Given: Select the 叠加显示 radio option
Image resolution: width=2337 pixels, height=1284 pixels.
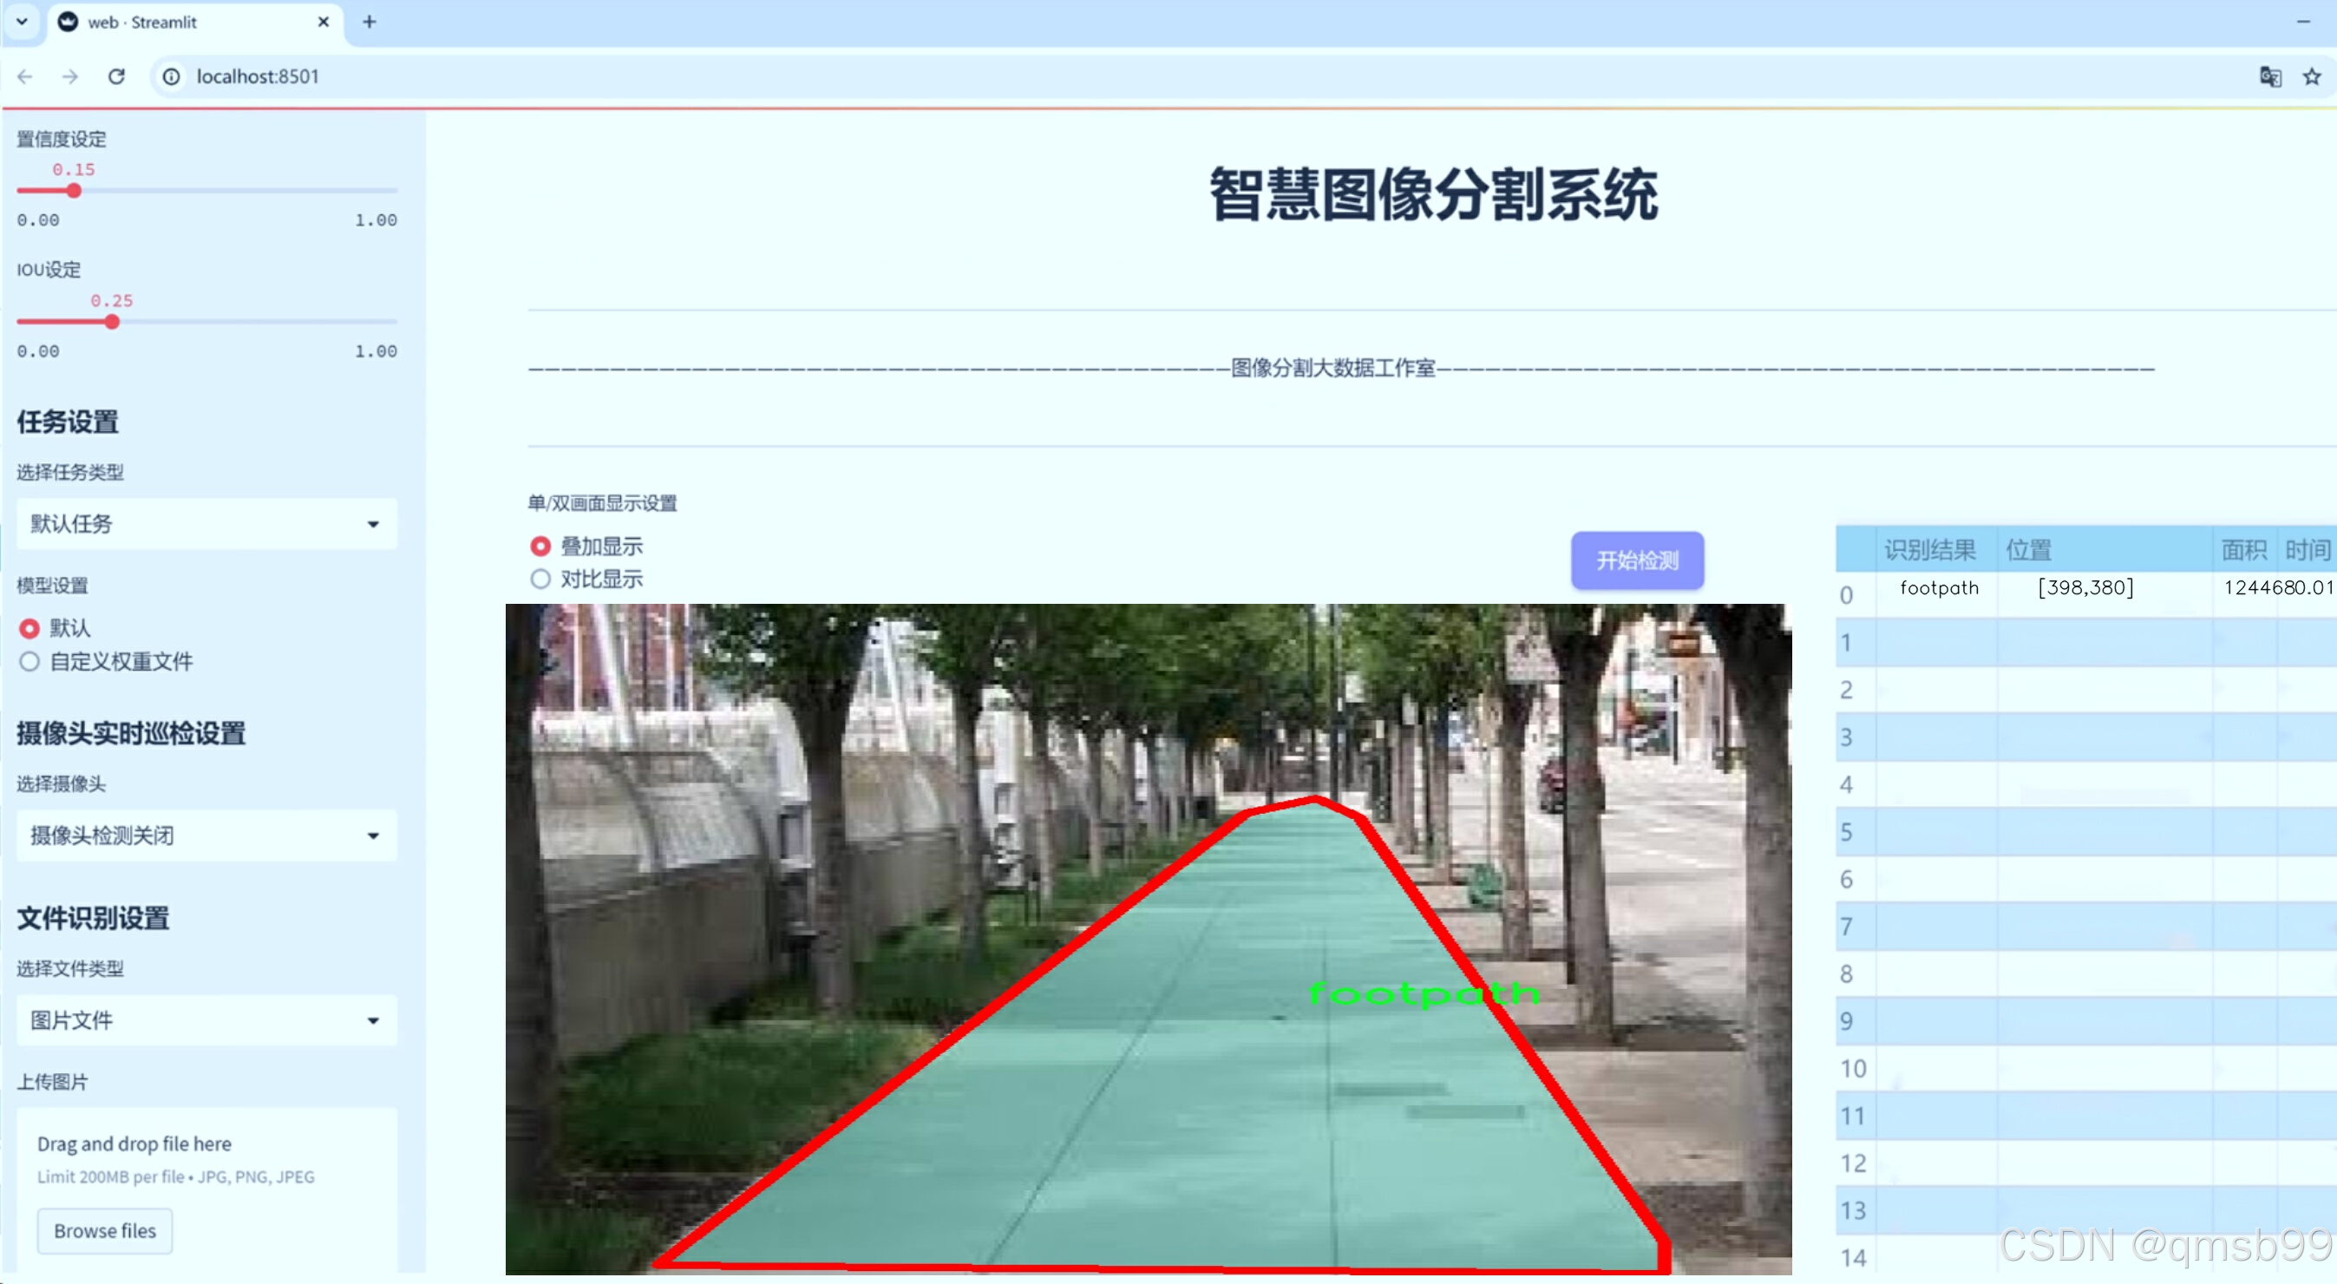Looking at the screenshot, I should tap(540, 547).
